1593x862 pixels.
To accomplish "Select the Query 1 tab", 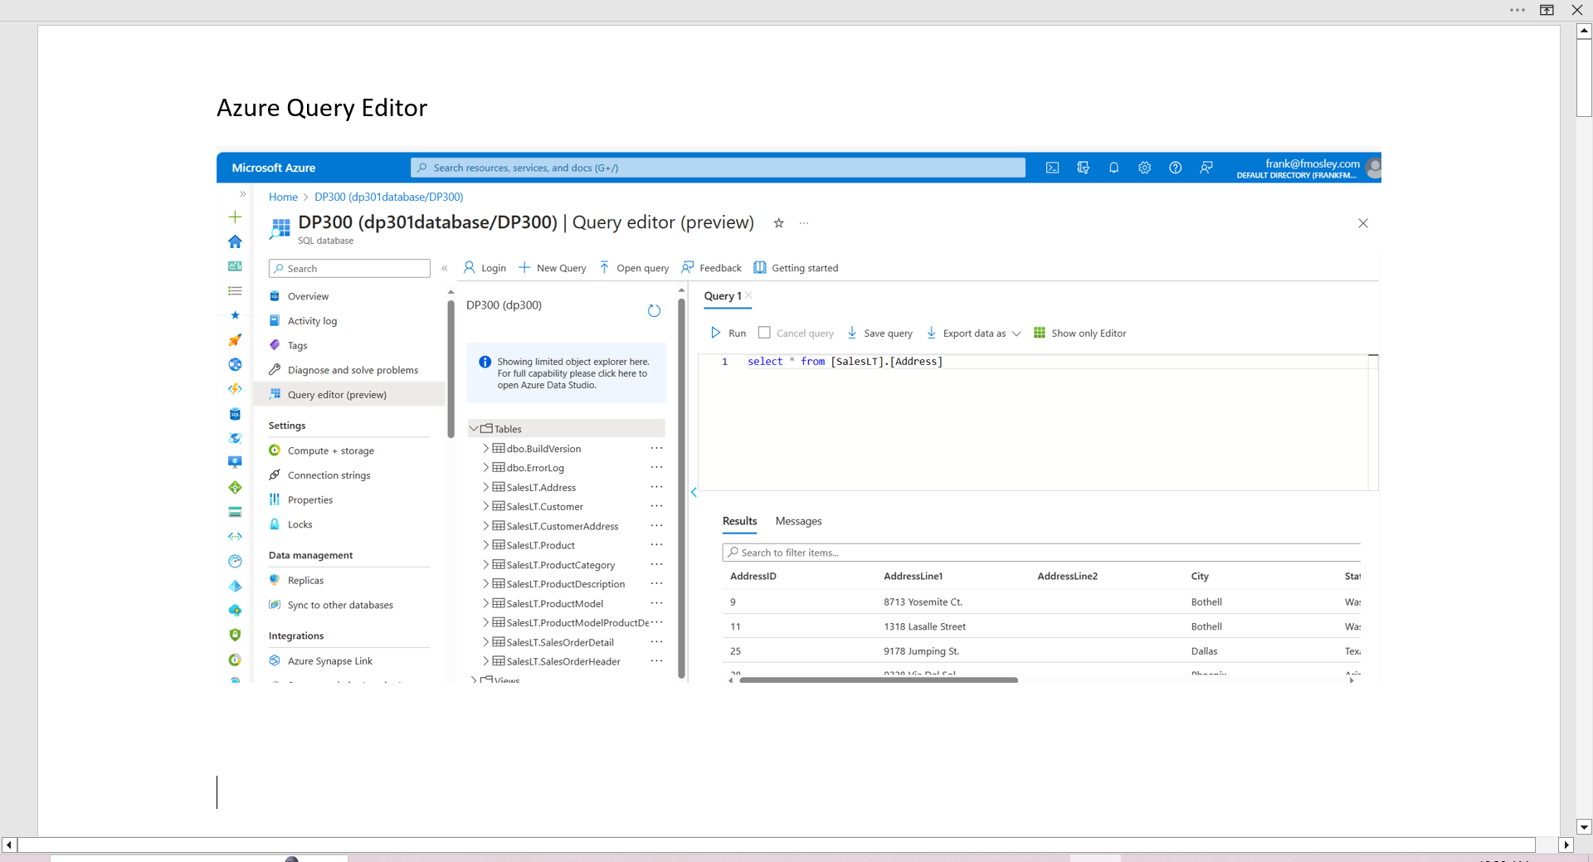I will click(x=722, y=296).
